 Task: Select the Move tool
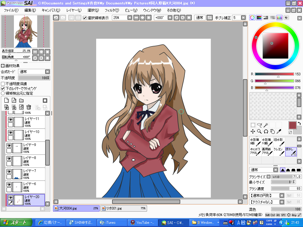tap(253, 132)
